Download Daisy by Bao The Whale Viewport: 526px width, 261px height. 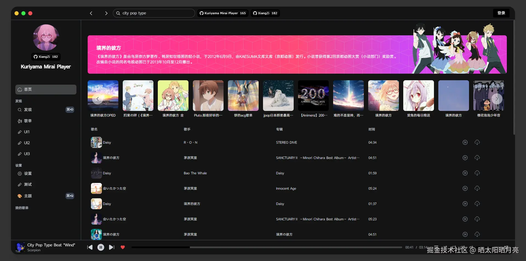(477, 173)
